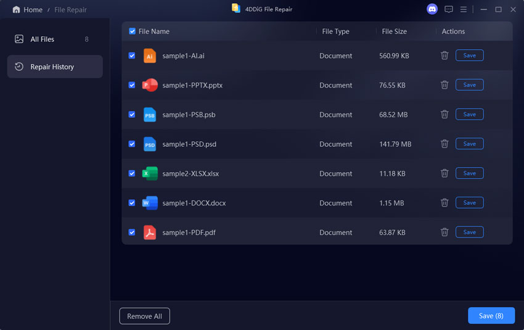Click the Save (8) button
The width and height of the screenshot is (524, 330).
(491, 316)
